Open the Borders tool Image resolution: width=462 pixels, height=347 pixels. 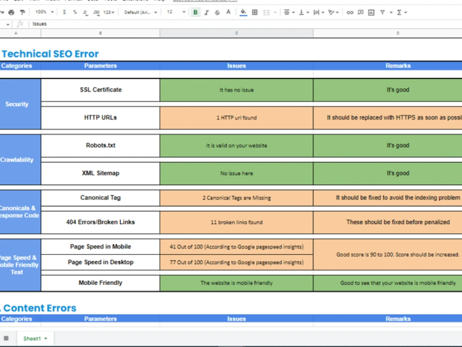[x=255, y=12]
